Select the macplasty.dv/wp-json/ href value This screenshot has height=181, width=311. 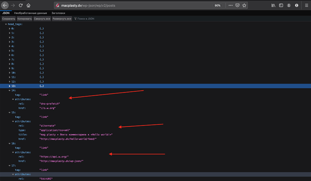(x=61, y=161)
